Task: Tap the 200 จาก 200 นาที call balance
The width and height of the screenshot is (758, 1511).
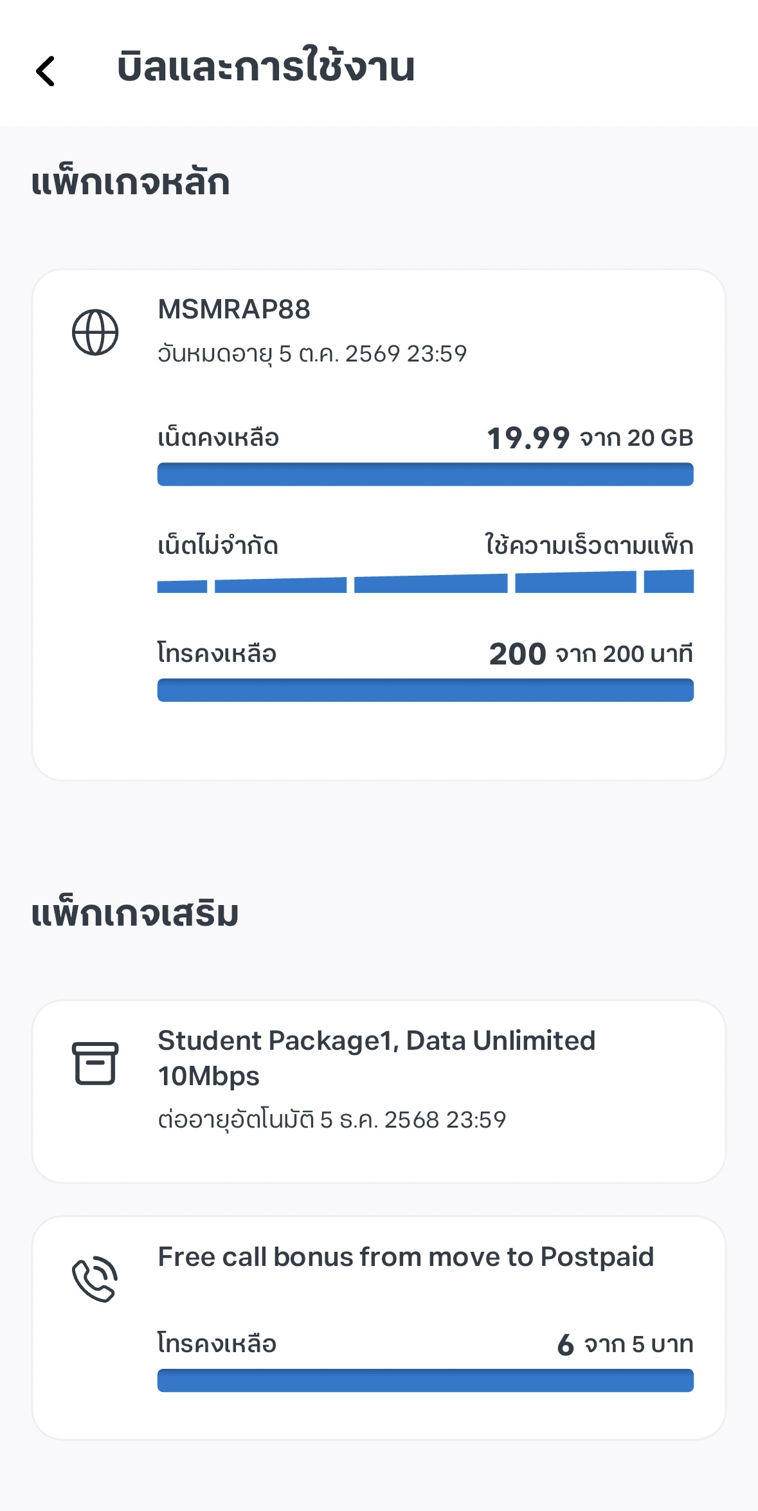Action: (591, 654)
